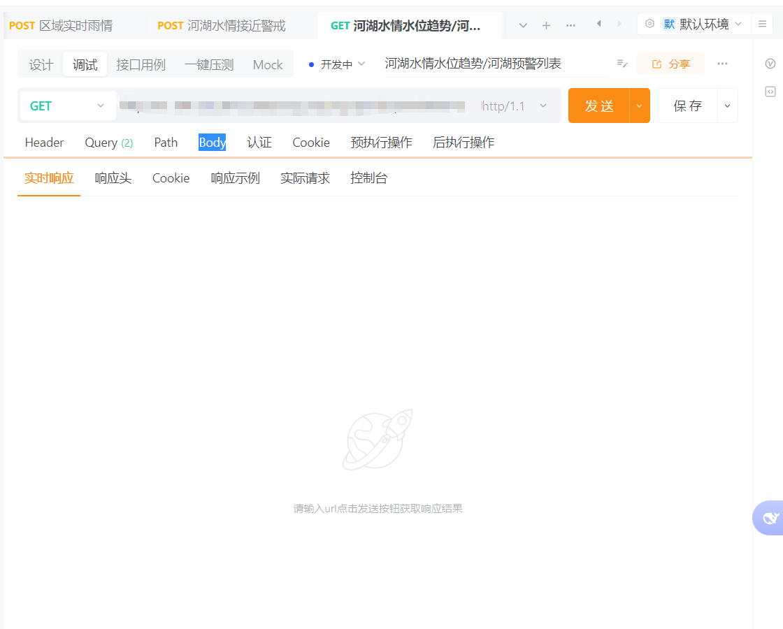Image resolution: width=783 pixels, height=629 pixels.
Task: Open the GET method dropdown
Action: (67, 106)
